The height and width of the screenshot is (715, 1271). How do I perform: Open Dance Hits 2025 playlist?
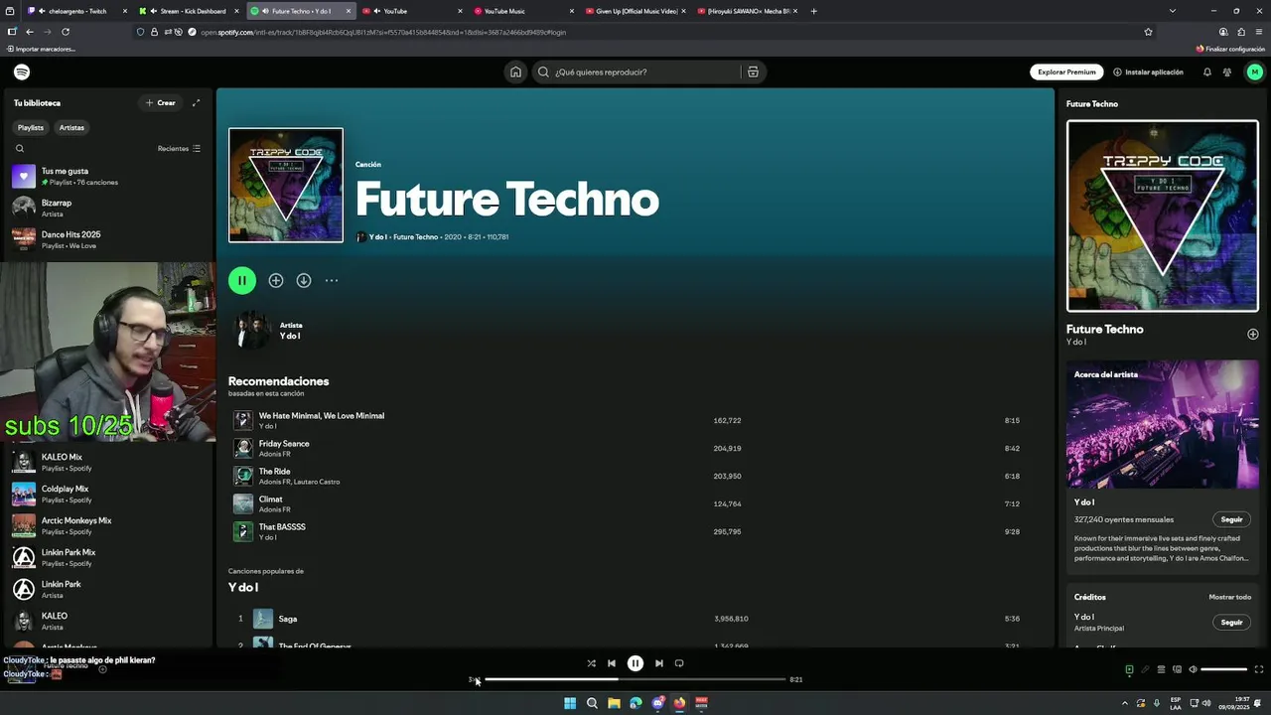pos(107,239)
